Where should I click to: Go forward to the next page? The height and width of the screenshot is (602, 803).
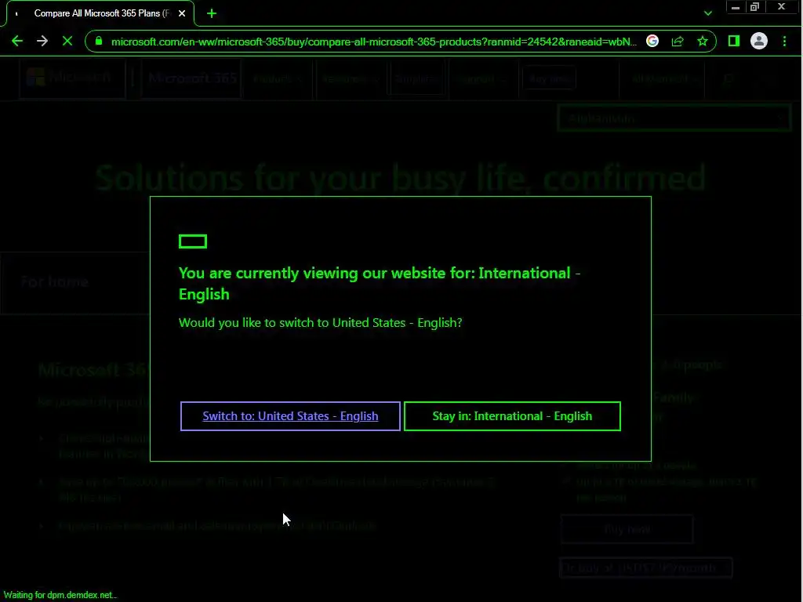[x=42, y=41]
